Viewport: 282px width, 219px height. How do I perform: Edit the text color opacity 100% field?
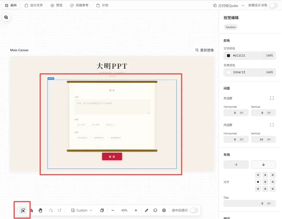pos(269,55)
